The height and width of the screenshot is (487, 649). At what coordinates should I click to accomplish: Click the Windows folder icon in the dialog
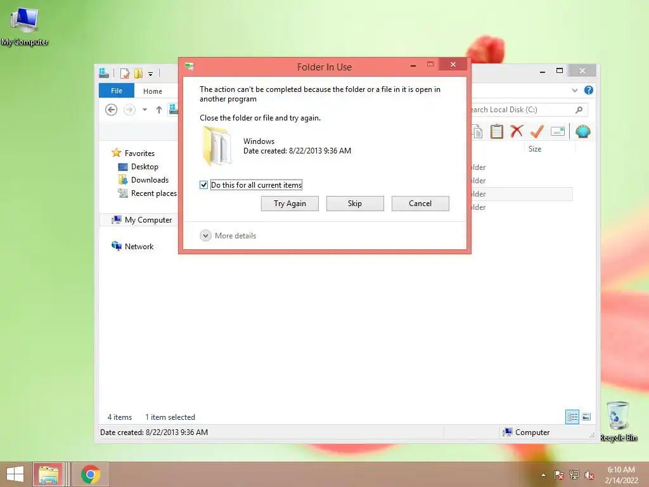coord(217,146)
